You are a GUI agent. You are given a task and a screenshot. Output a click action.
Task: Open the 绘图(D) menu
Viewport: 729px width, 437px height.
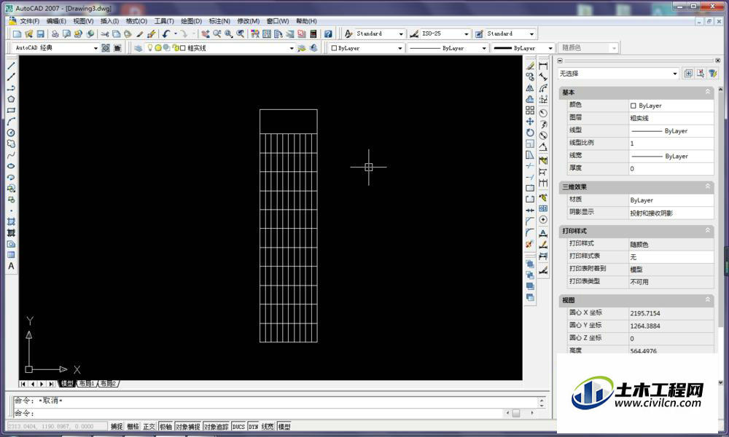click(x=191, y=21)
